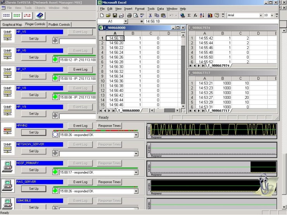Click the Paste clipboard icon in Excel
Viewport: 287px width, 215px height.
pos(163,15)
